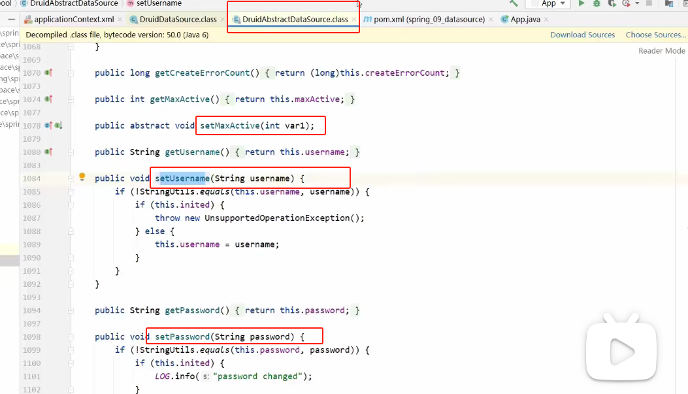Image resolution: width=688 pixels, height=394 pixels.
Task: Click LOG on line 1101
Action: (x=162, y=376)
